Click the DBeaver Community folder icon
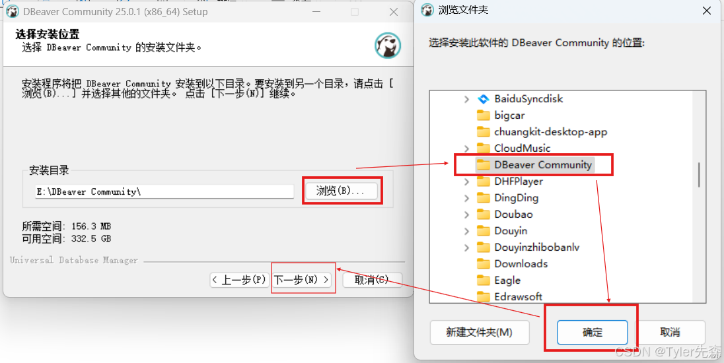 tap(484, 165)
